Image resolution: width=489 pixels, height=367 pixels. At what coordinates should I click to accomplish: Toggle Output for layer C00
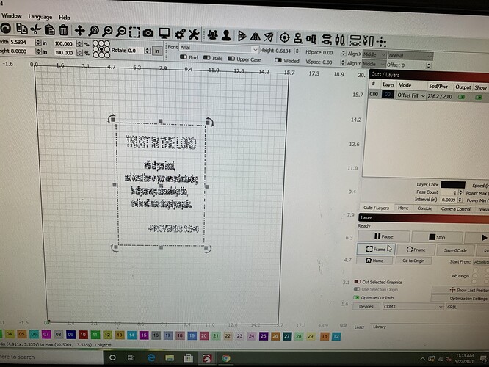pos(462,97)
